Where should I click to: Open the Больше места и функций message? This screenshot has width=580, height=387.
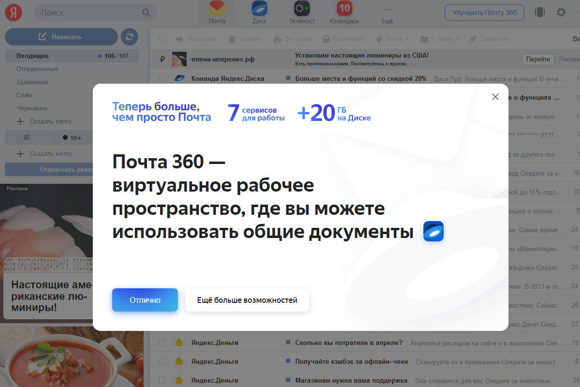(361, 78)
